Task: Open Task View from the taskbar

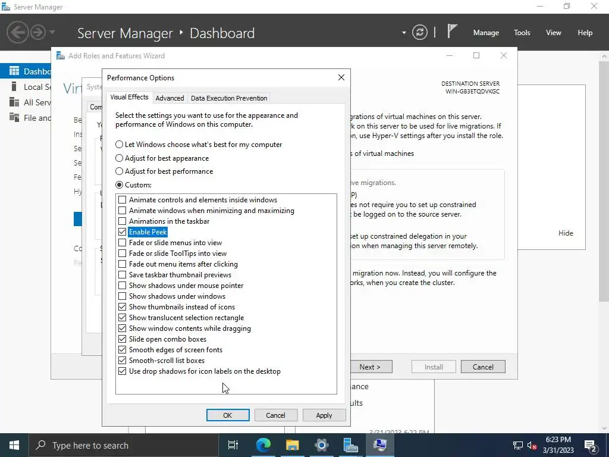Action: (x=233, y=445)
